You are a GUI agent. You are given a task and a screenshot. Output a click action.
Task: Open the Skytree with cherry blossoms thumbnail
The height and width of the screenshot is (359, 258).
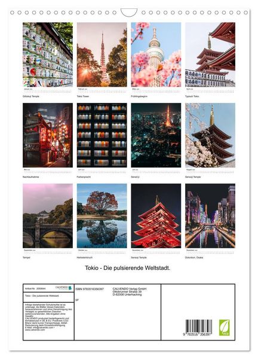pos(156,54)
